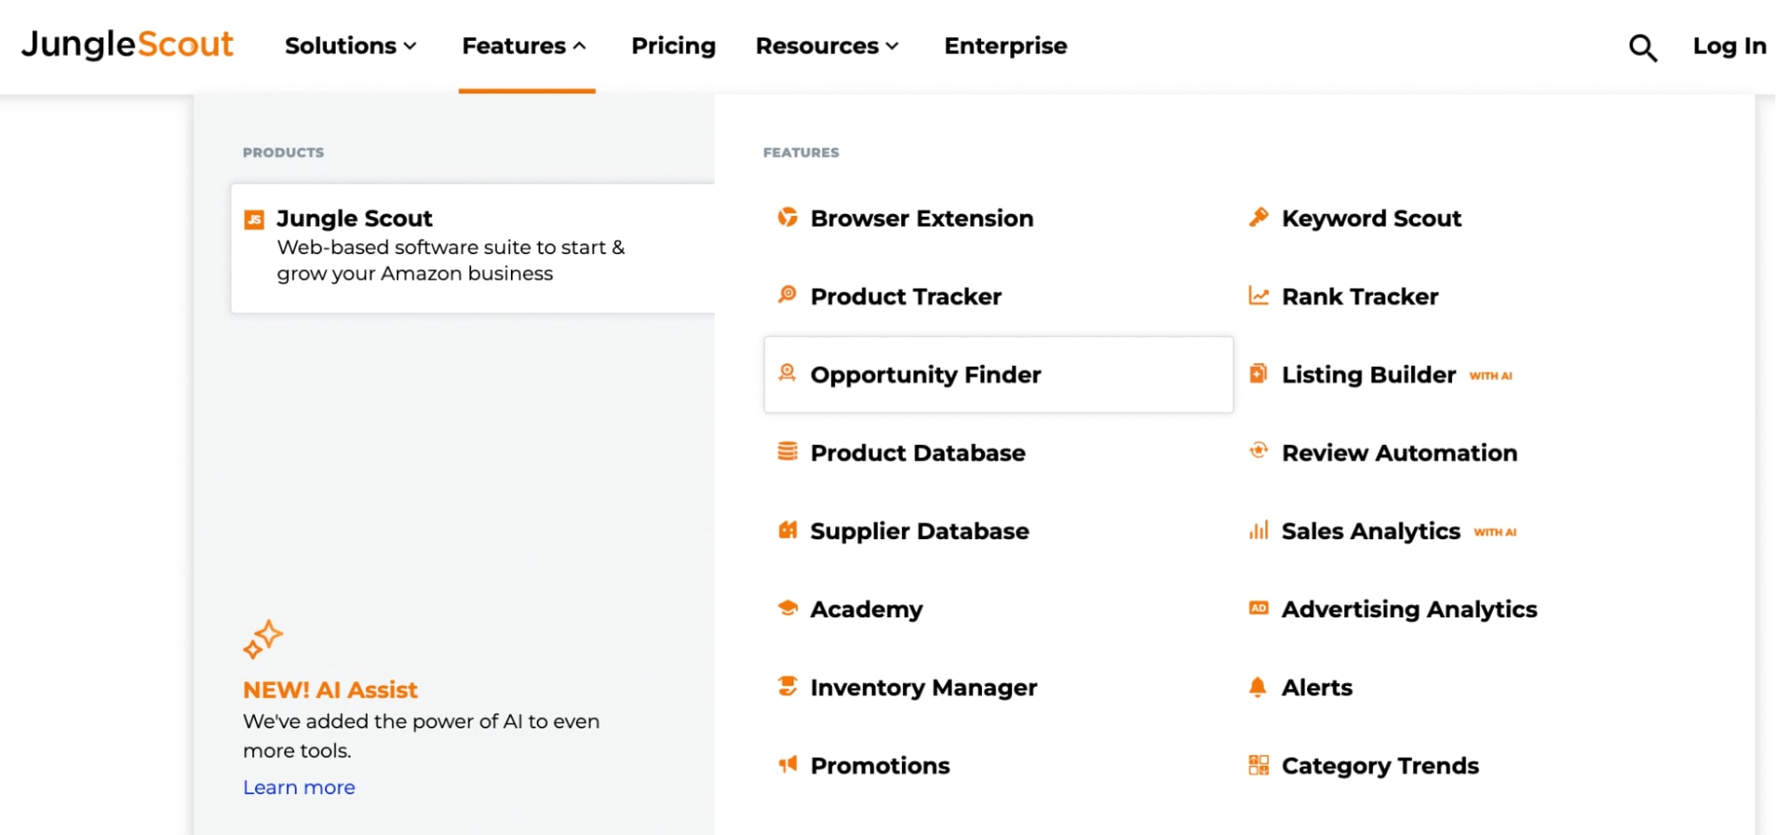Click the Promotions megaphone icon
Viewport: 1779px width, 835px height.
pos(787,764)
